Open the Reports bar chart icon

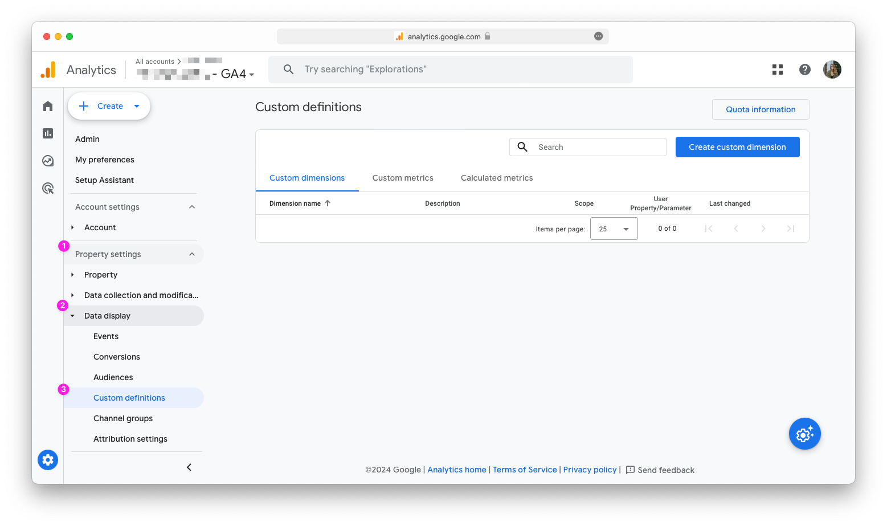48,133
